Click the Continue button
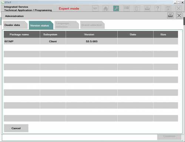This screenshot has width=185, height=142. coord(169,137)
